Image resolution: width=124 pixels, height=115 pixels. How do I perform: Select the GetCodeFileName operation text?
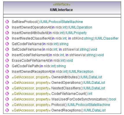(40, 44)
